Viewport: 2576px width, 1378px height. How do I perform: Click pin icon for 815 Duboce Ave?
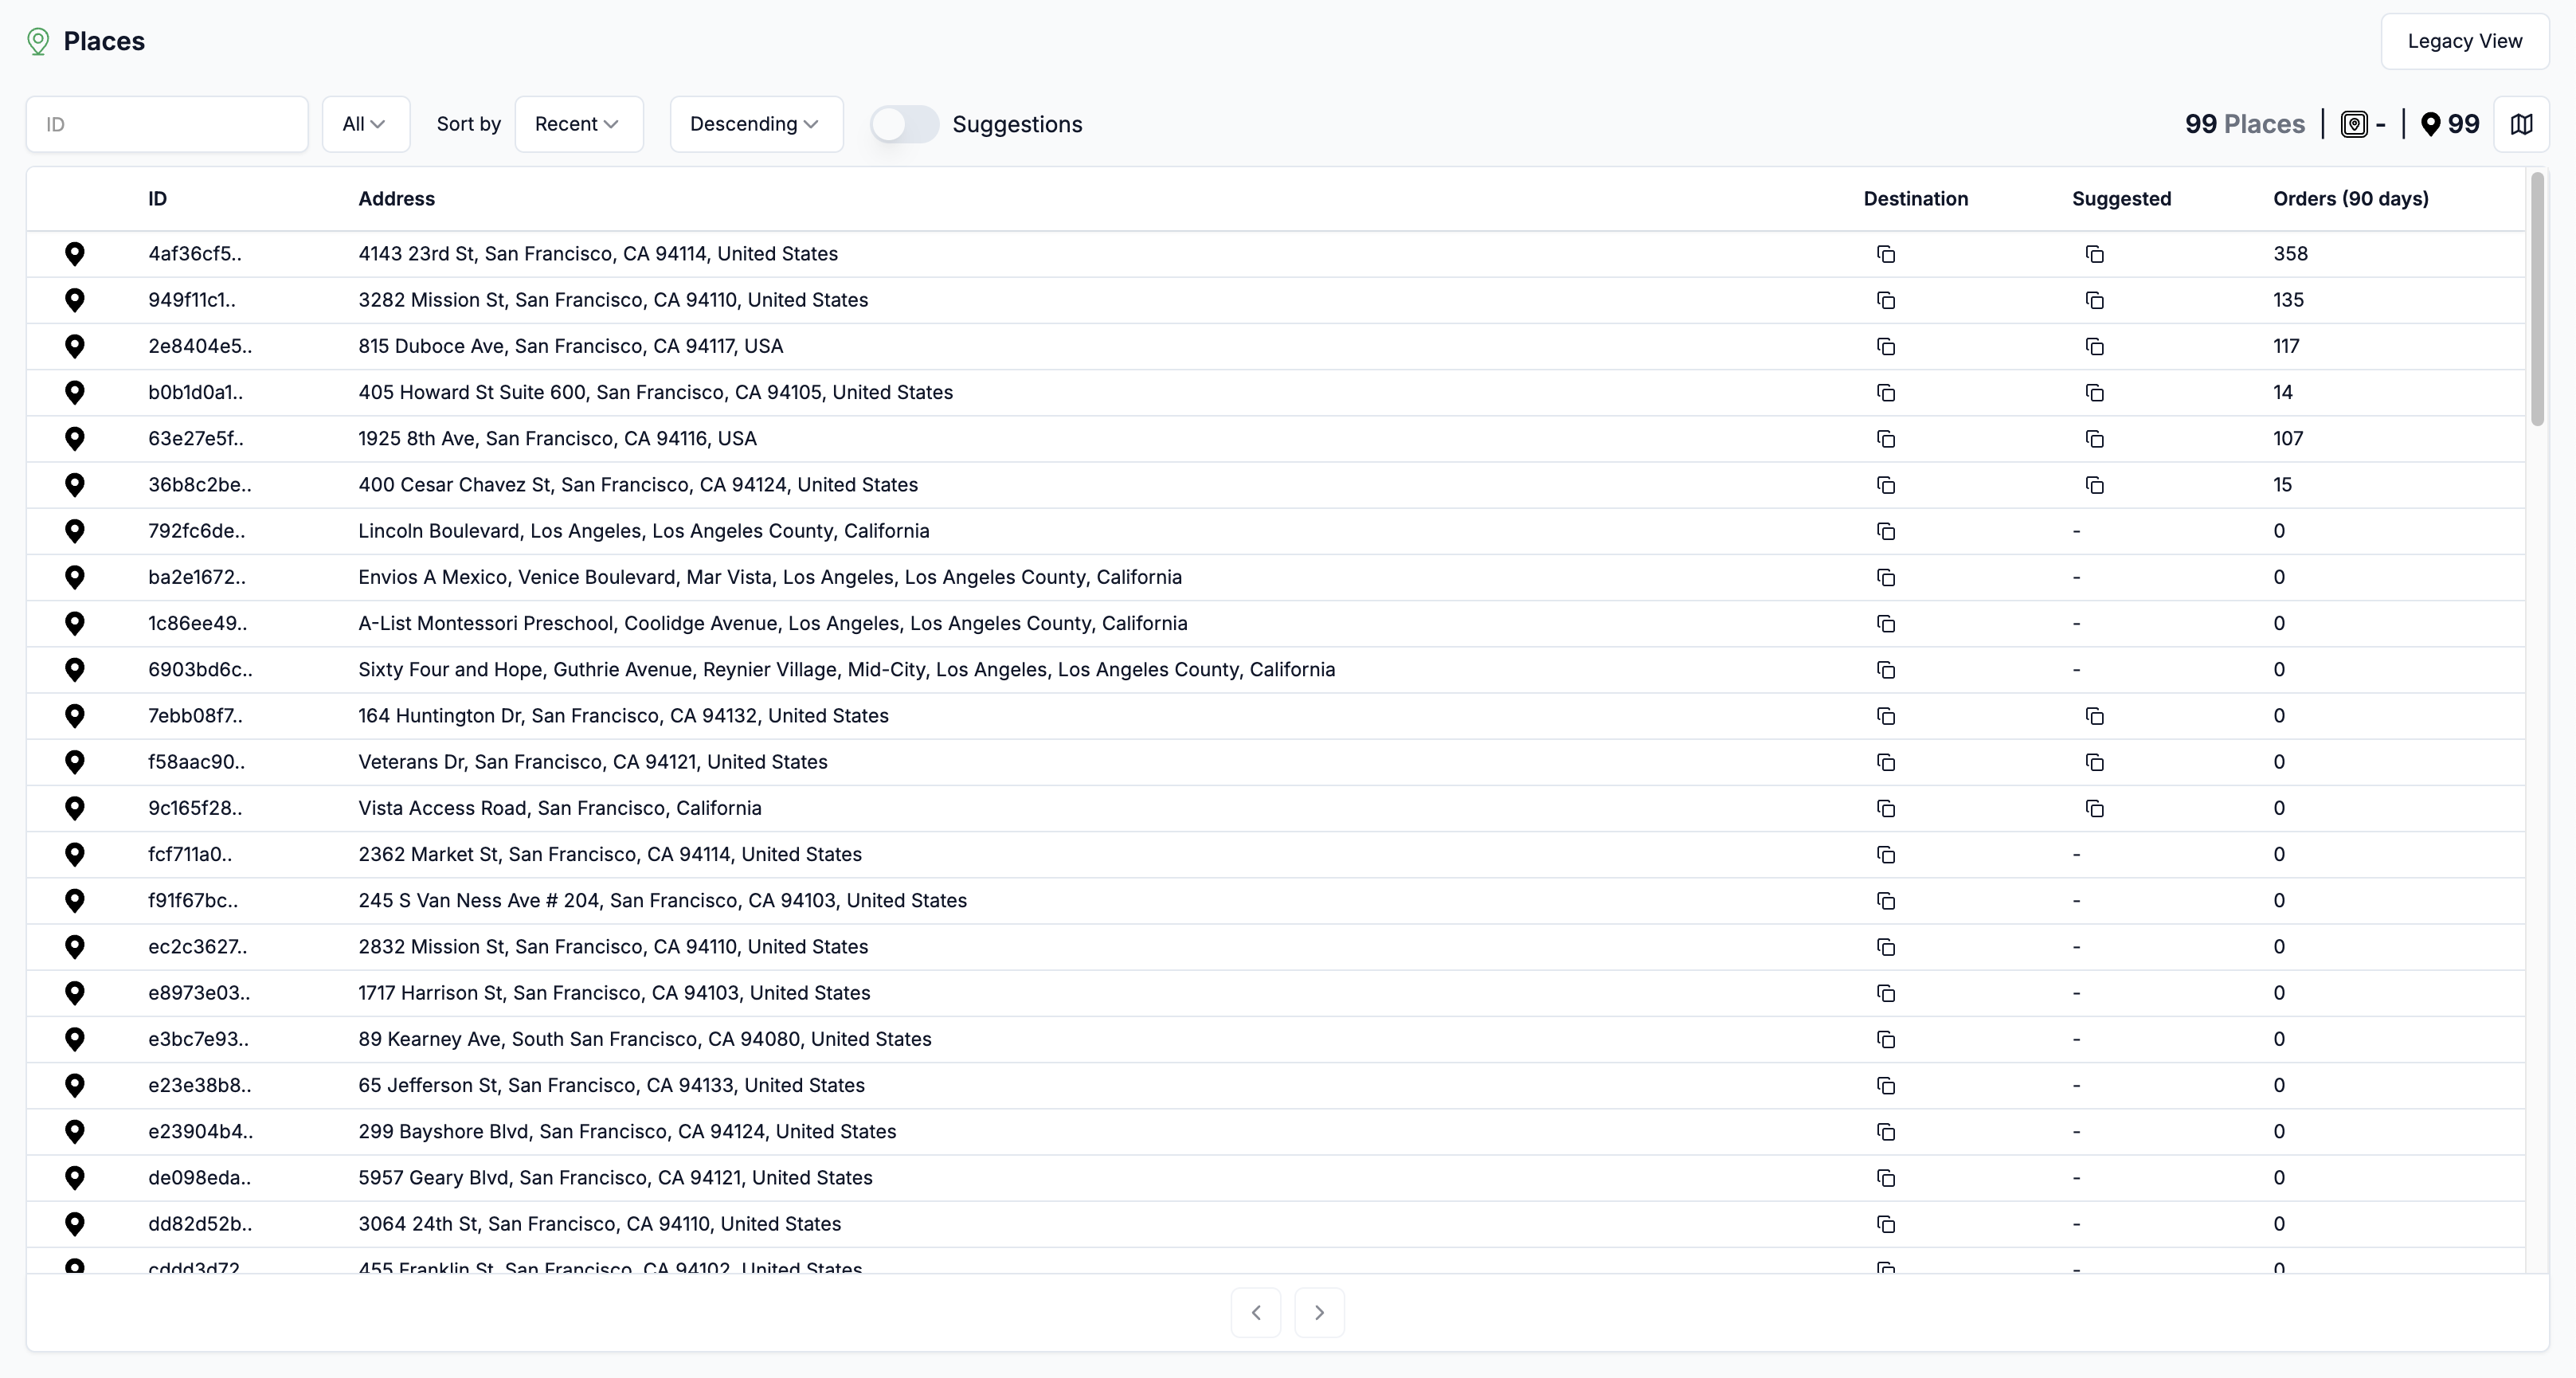pyautogui.click(x=75, y=346)
